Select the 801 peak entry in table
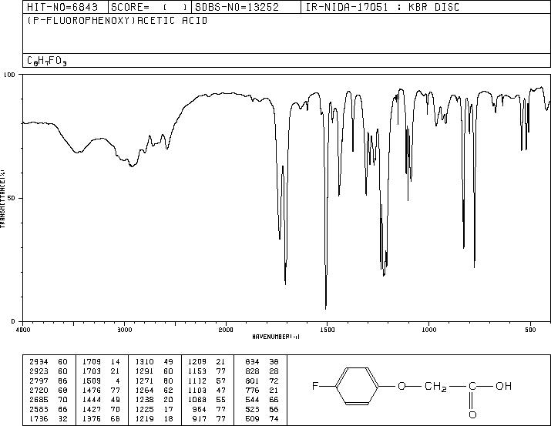 (x=262, y=381)
